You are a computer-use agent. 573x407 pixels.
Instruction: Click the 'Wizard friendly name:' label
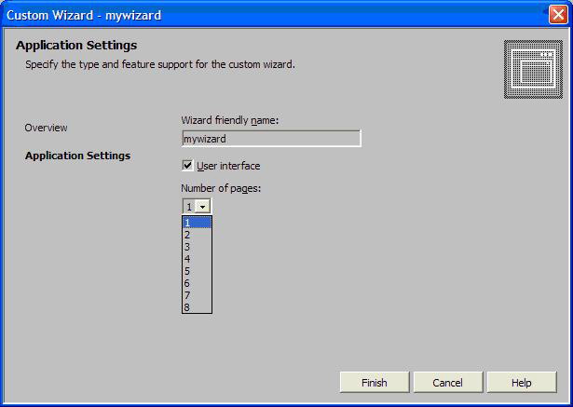tap(230, 120)
